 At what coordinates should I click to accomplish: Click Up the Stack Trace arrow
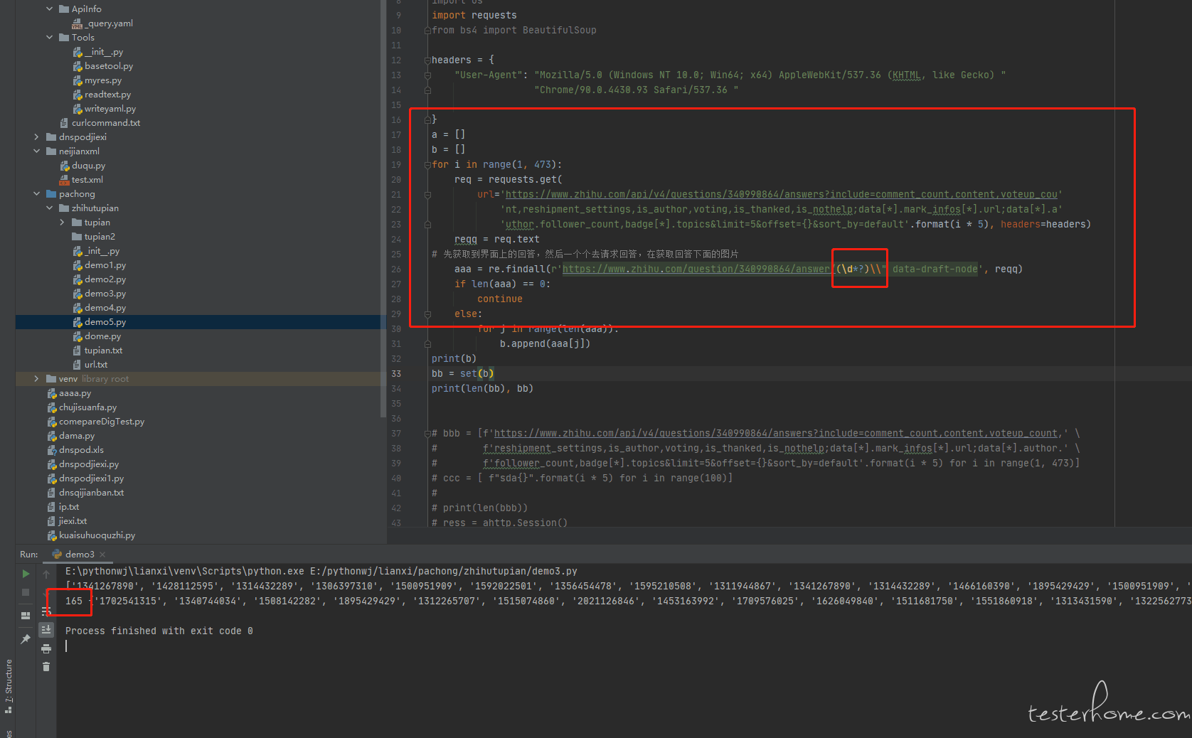[x=46, y=574]
